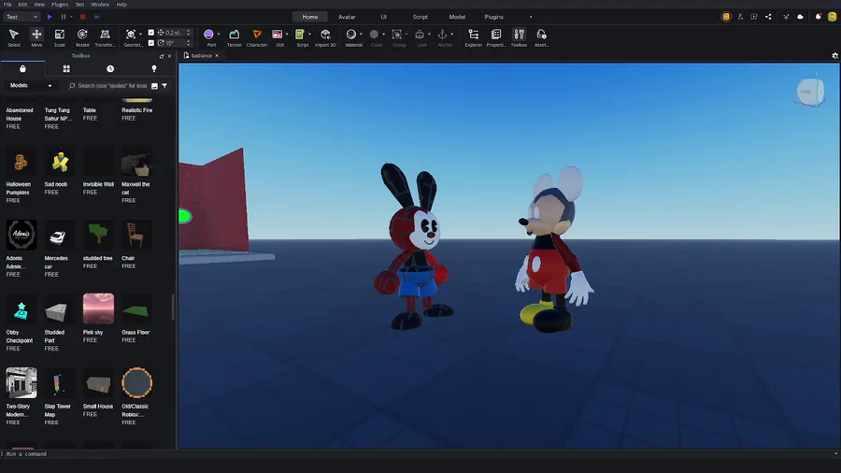Increase the move snap increment
The height and width of the screenshot is (473, 841).
[188, 31]
